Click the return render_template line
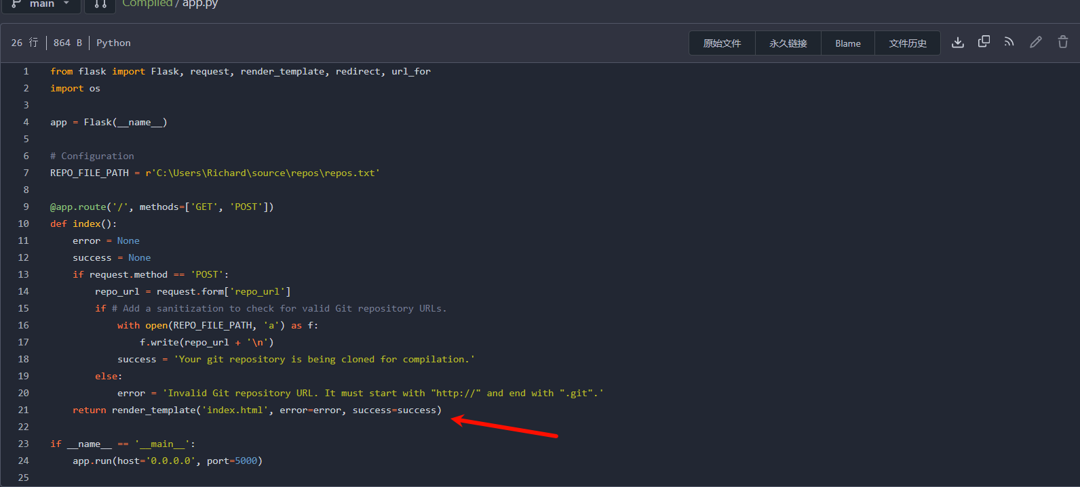This screenshot has height=487, width=1080. [x=257, y=410]
